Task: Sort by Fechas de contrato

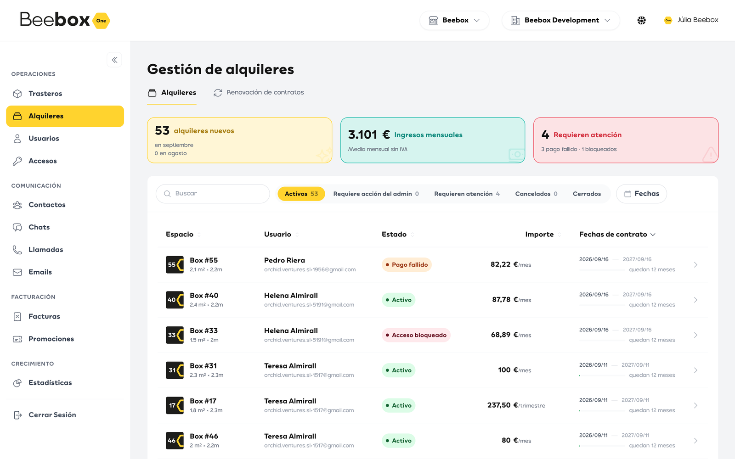Action: coord(617,234)
